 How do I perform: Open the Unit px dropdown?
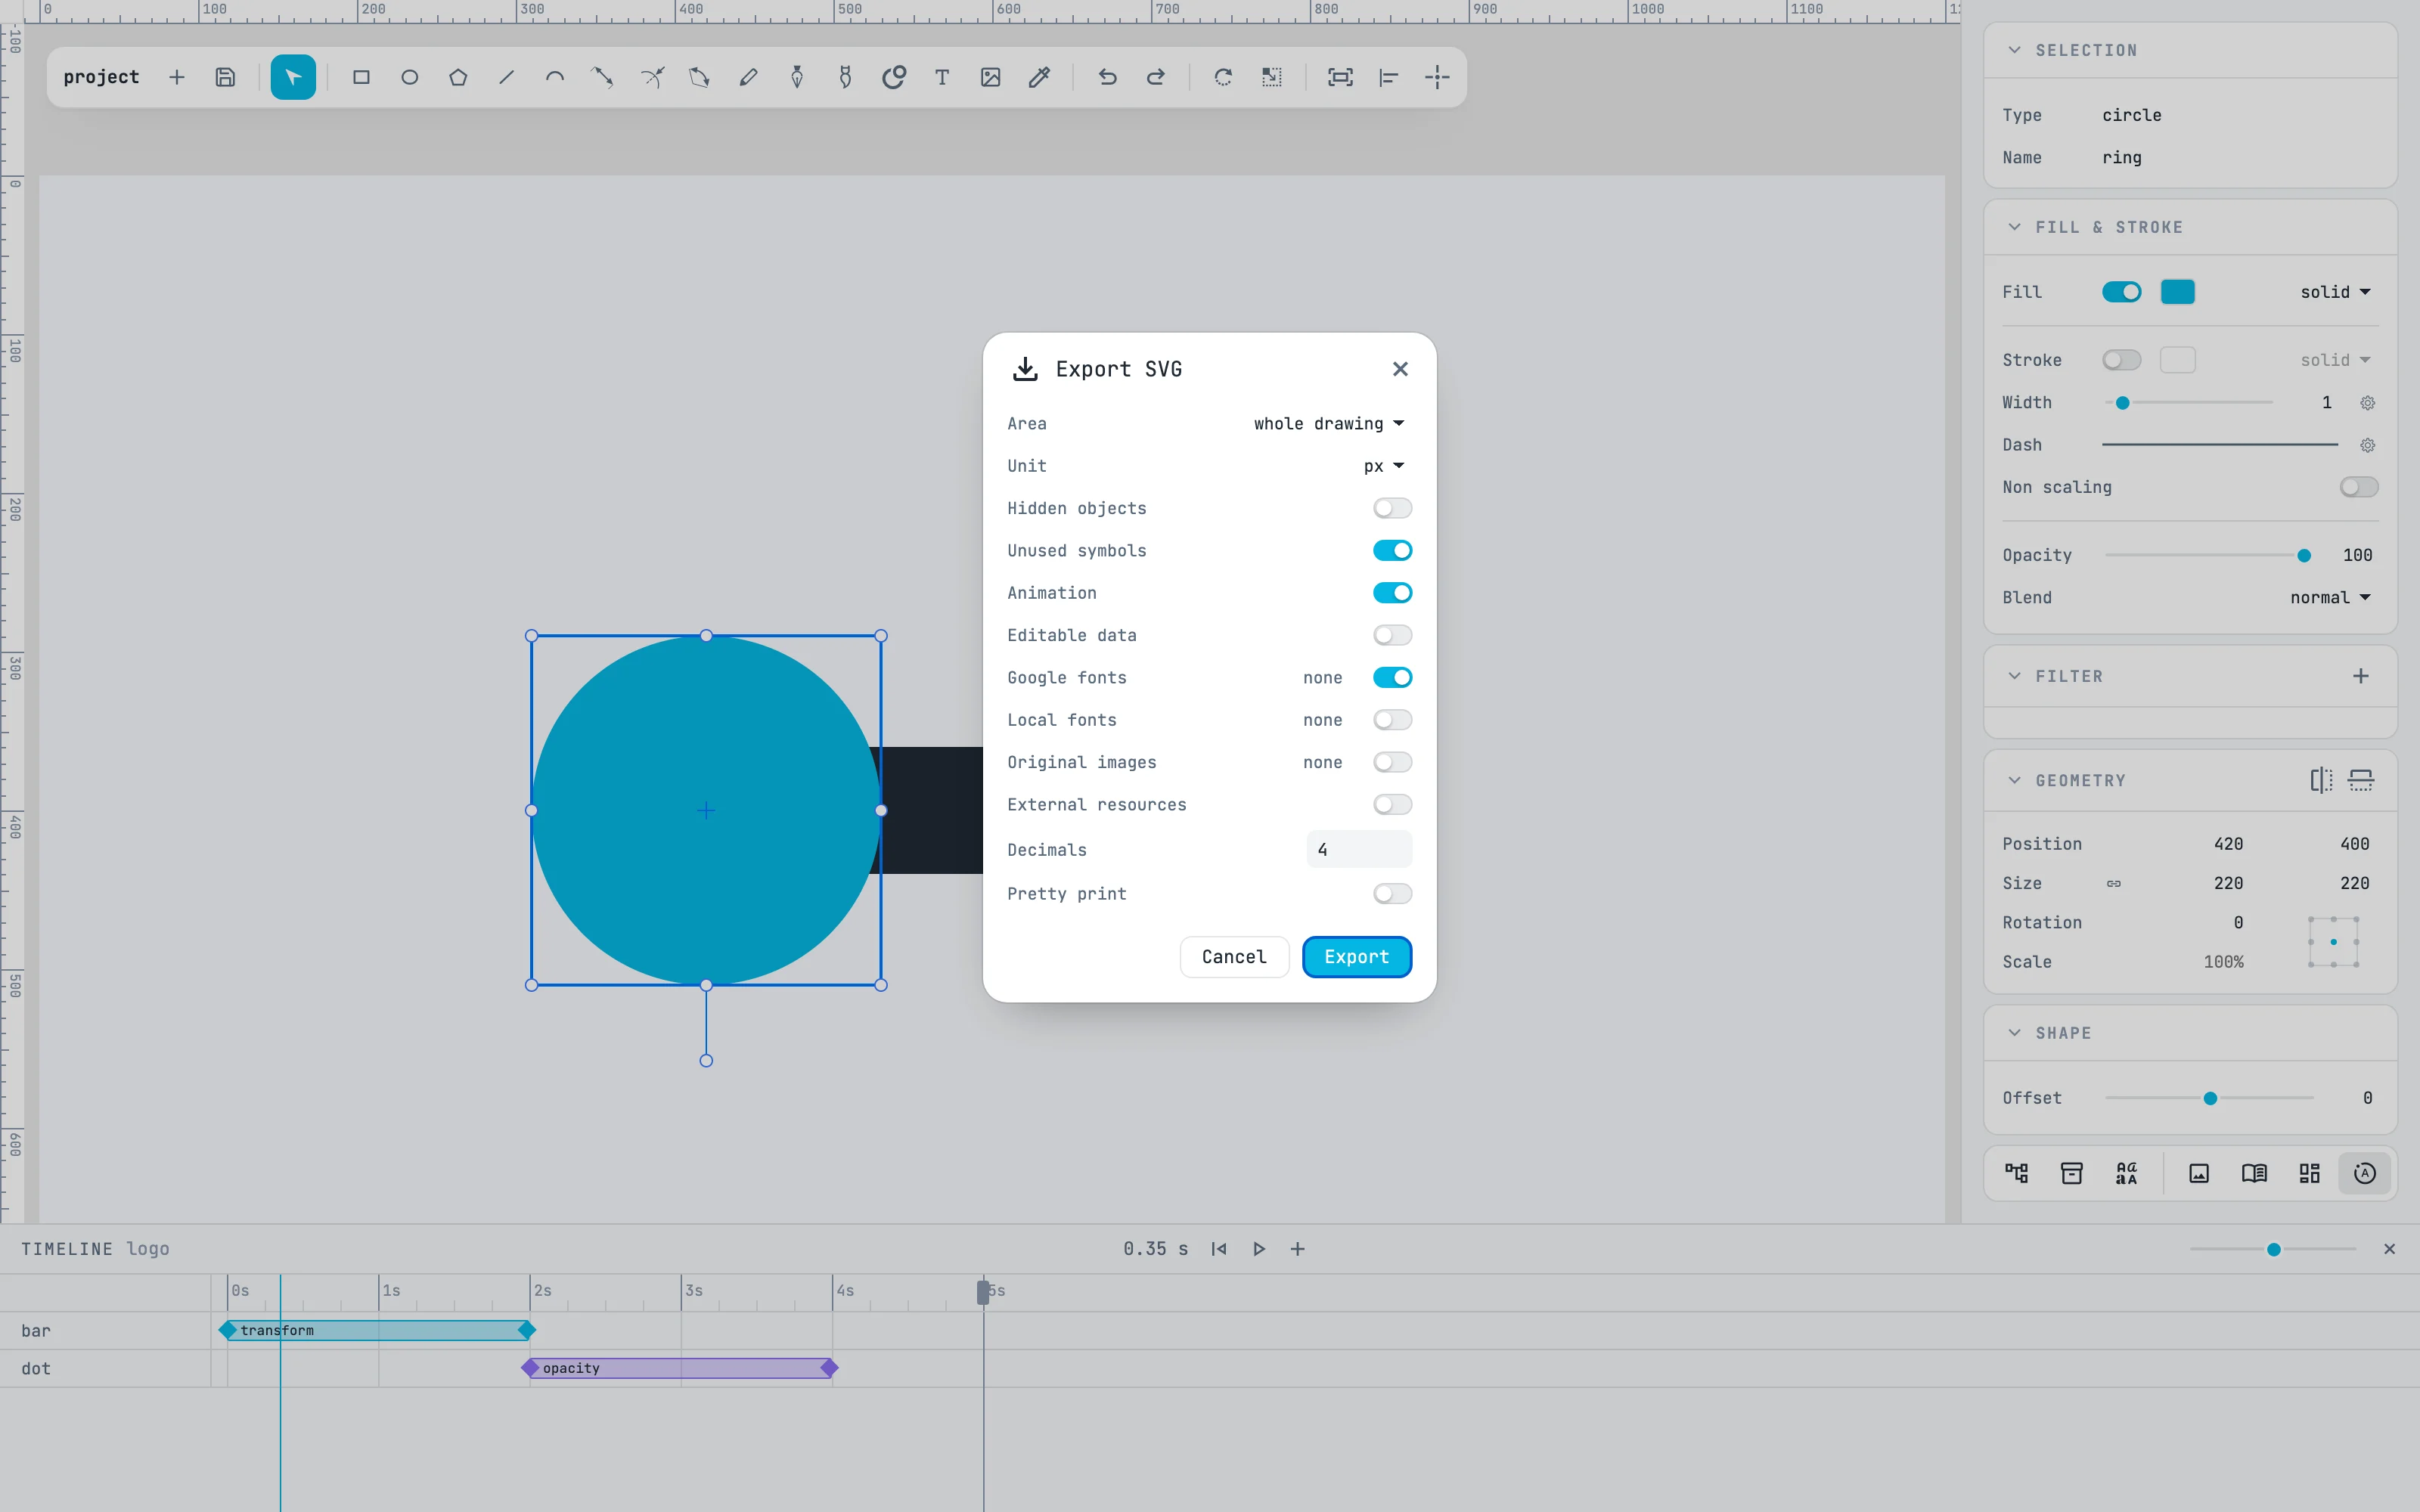[1384, 466]
